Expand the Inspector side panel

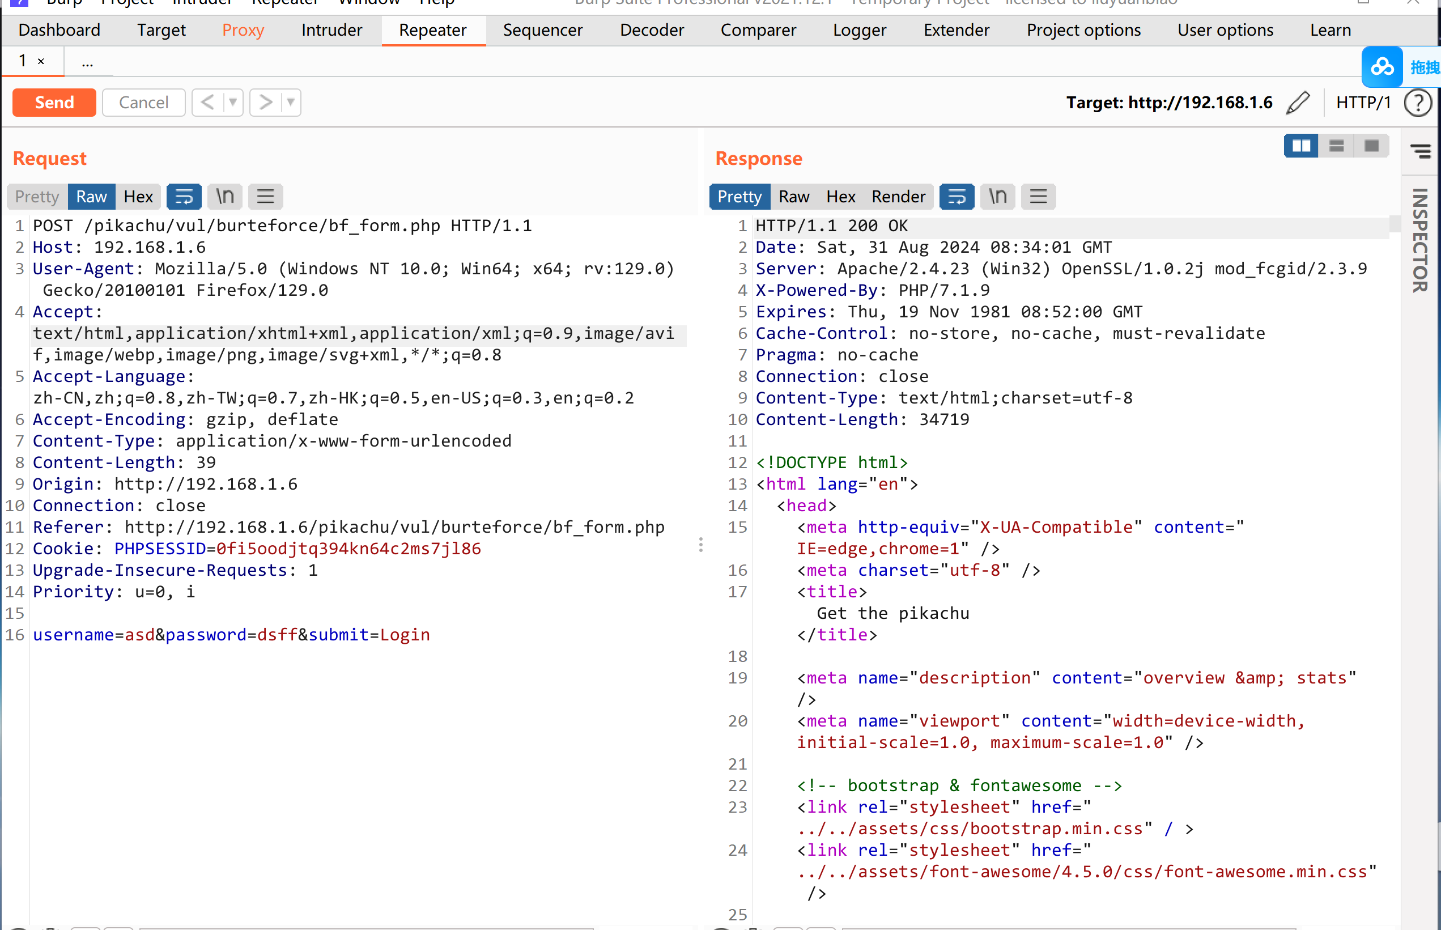point(1421,240)
